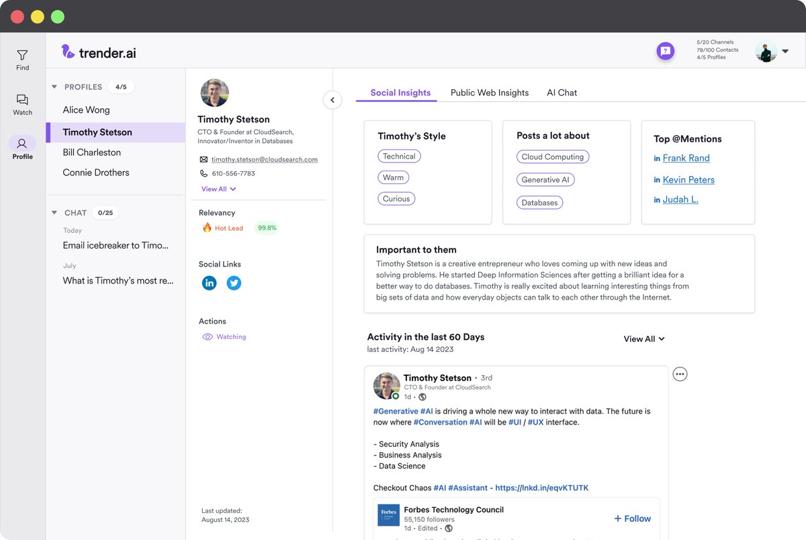This screenshot has width=806, height=540.
Task: Click the Cloud Computing topic tag
Action: click(553, 156)
